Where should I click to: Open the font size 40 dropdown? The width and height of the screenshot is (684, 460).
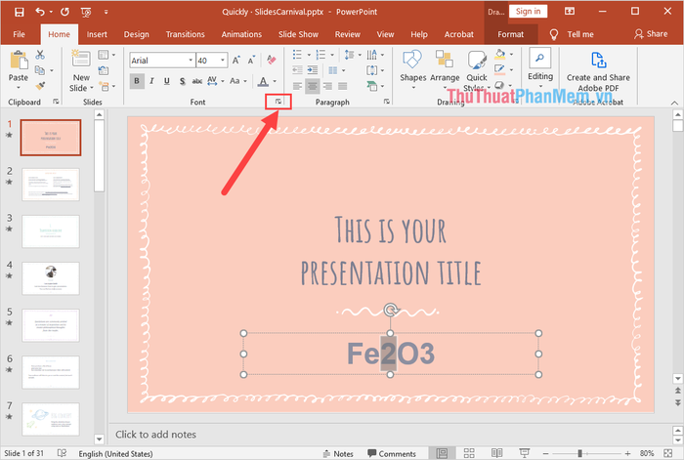tap(220, 60)
